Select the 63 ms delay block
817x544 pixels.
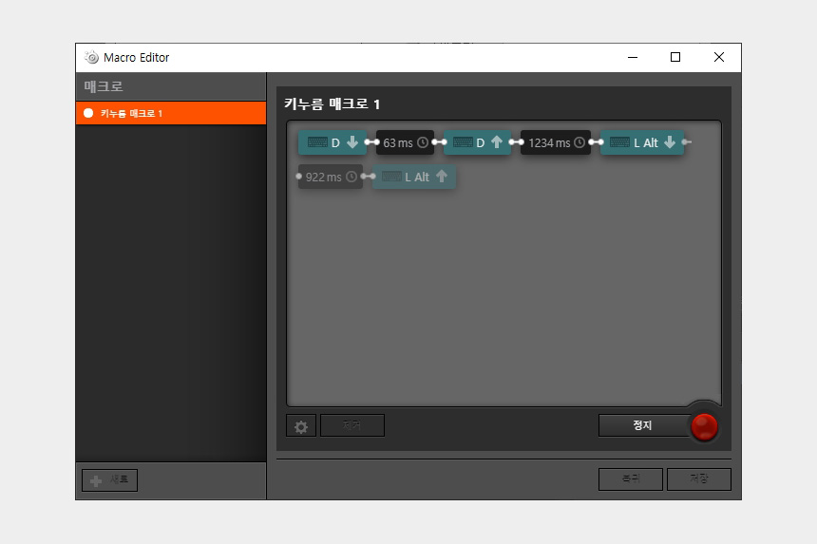tap(405, 142)
